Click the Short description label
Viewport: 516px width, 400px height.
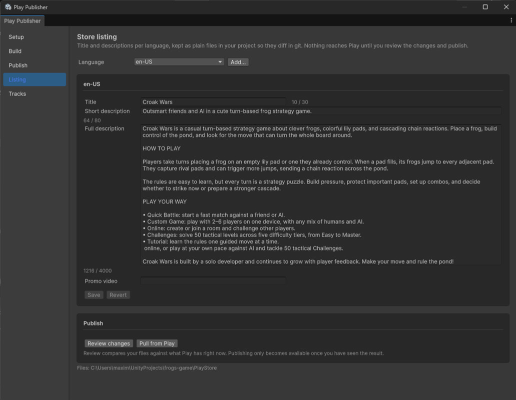107,111
